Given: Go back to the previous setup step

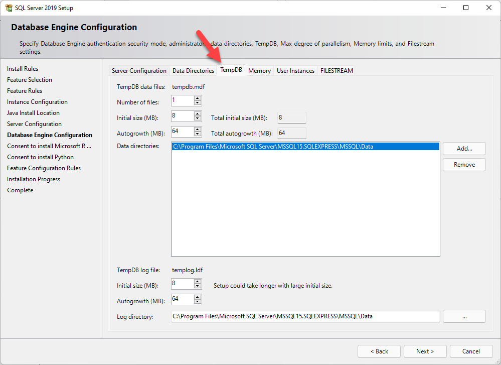Looking at the screenshot, I should (379, 351).
